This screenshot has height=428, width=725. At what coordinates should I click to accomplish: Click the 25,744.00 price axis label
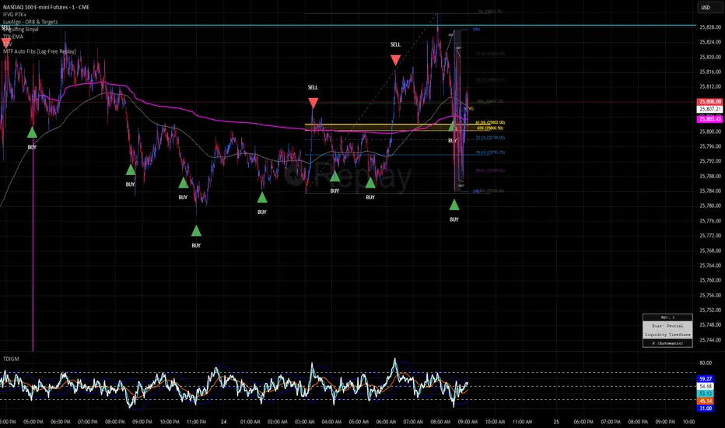point(710,340)
